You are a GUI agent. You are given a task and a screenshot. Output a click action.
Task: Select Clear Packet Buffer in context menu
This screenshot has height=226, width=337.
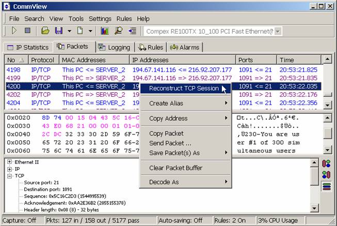tap(175, 168)
